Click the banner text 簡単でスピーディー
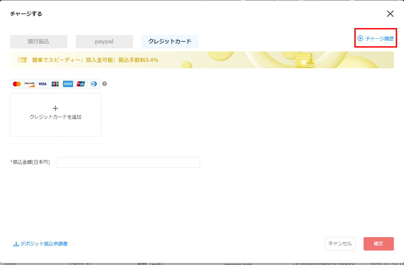 click(57, 60)
